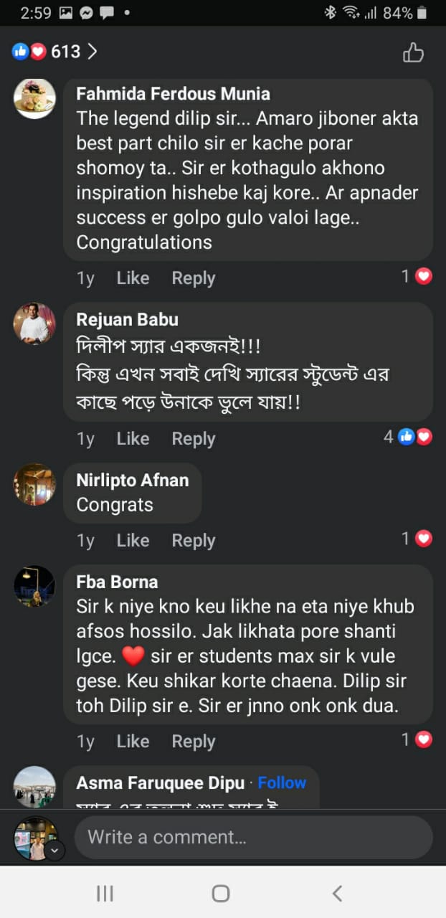Open Rejuan Babu's profile picture
This screenshot has height=918, width=446.
point(34,324)
